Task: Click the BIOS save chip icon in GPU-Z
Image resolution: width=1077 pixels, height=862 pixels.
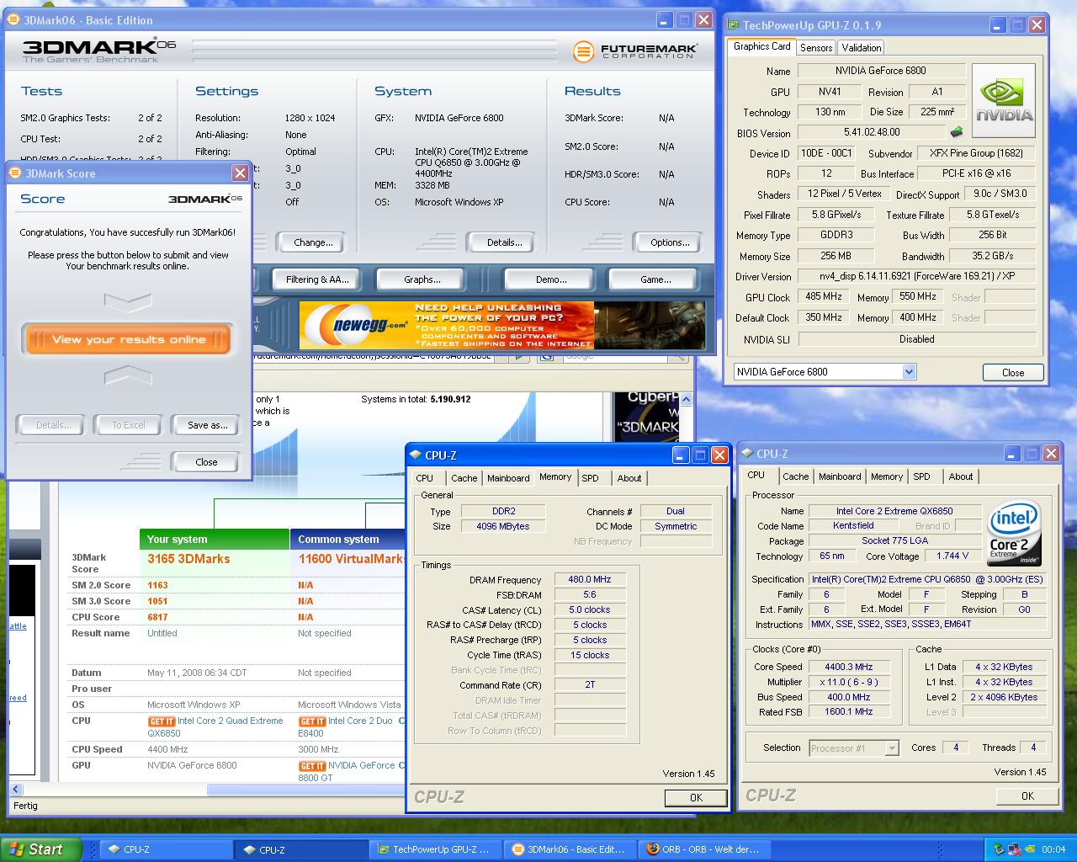Action: [957, 132]
